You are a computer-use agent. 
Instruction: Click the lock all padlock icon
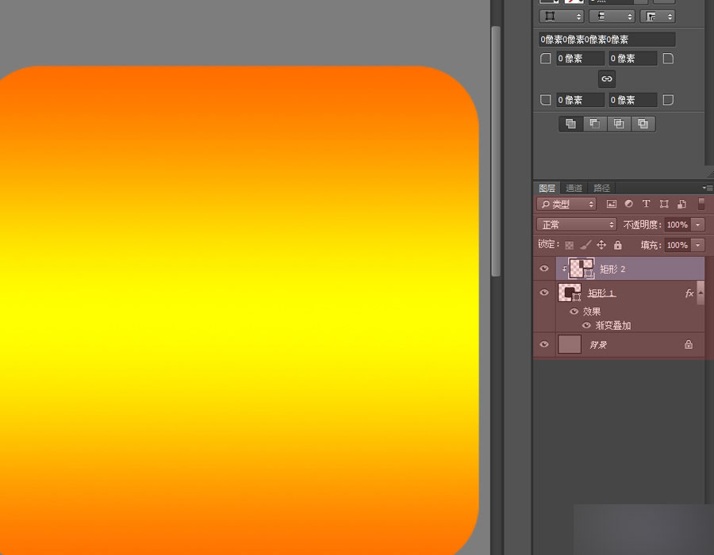(617, 245)
